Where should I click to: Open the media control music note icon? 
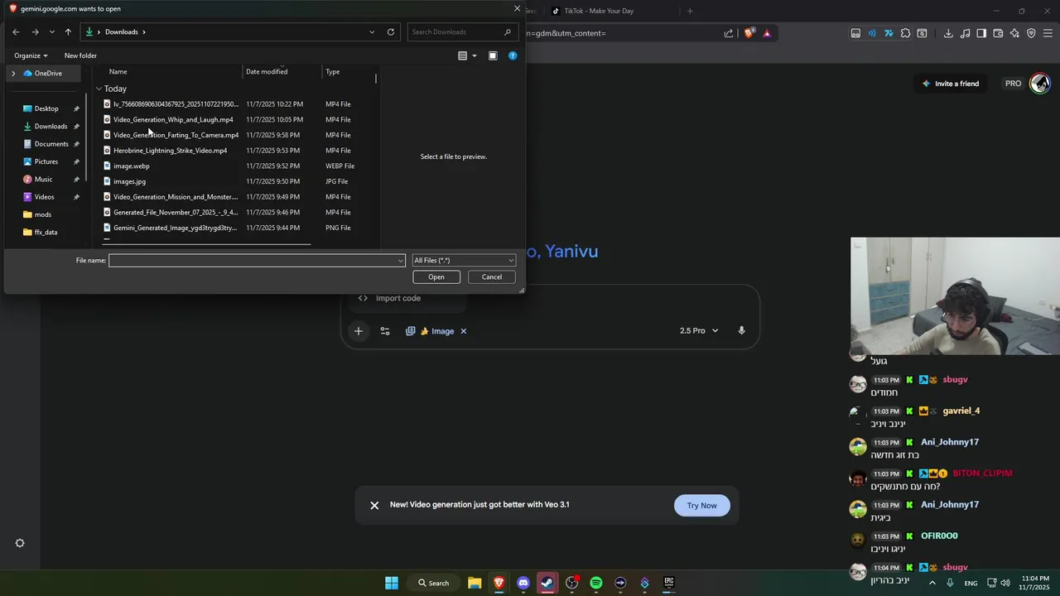(965, 33)
